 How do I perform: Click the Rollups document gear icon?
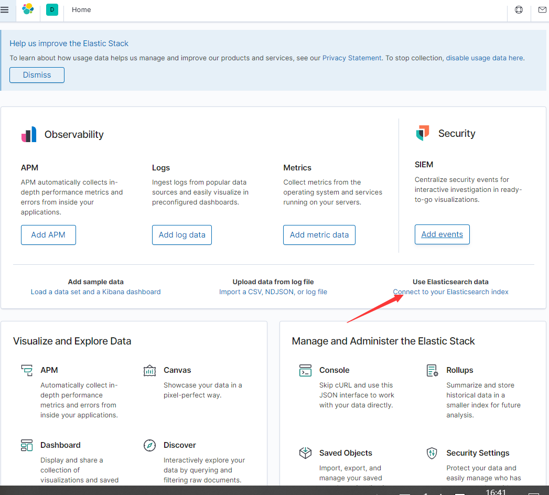pyautogui.click(x=432, y=370)
